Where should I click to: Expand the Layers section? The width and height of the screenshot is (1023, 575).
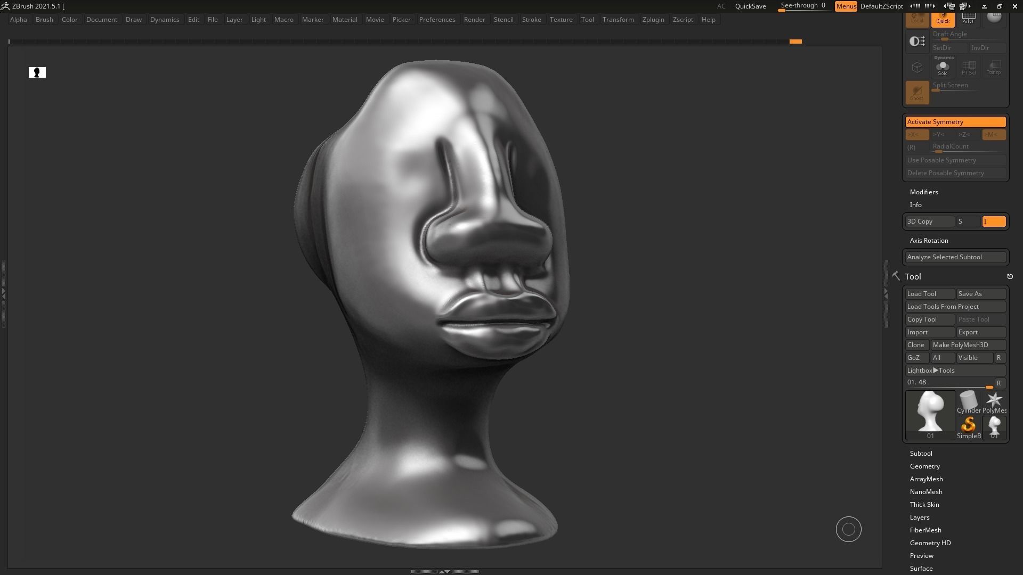click(x=920, y=517)
